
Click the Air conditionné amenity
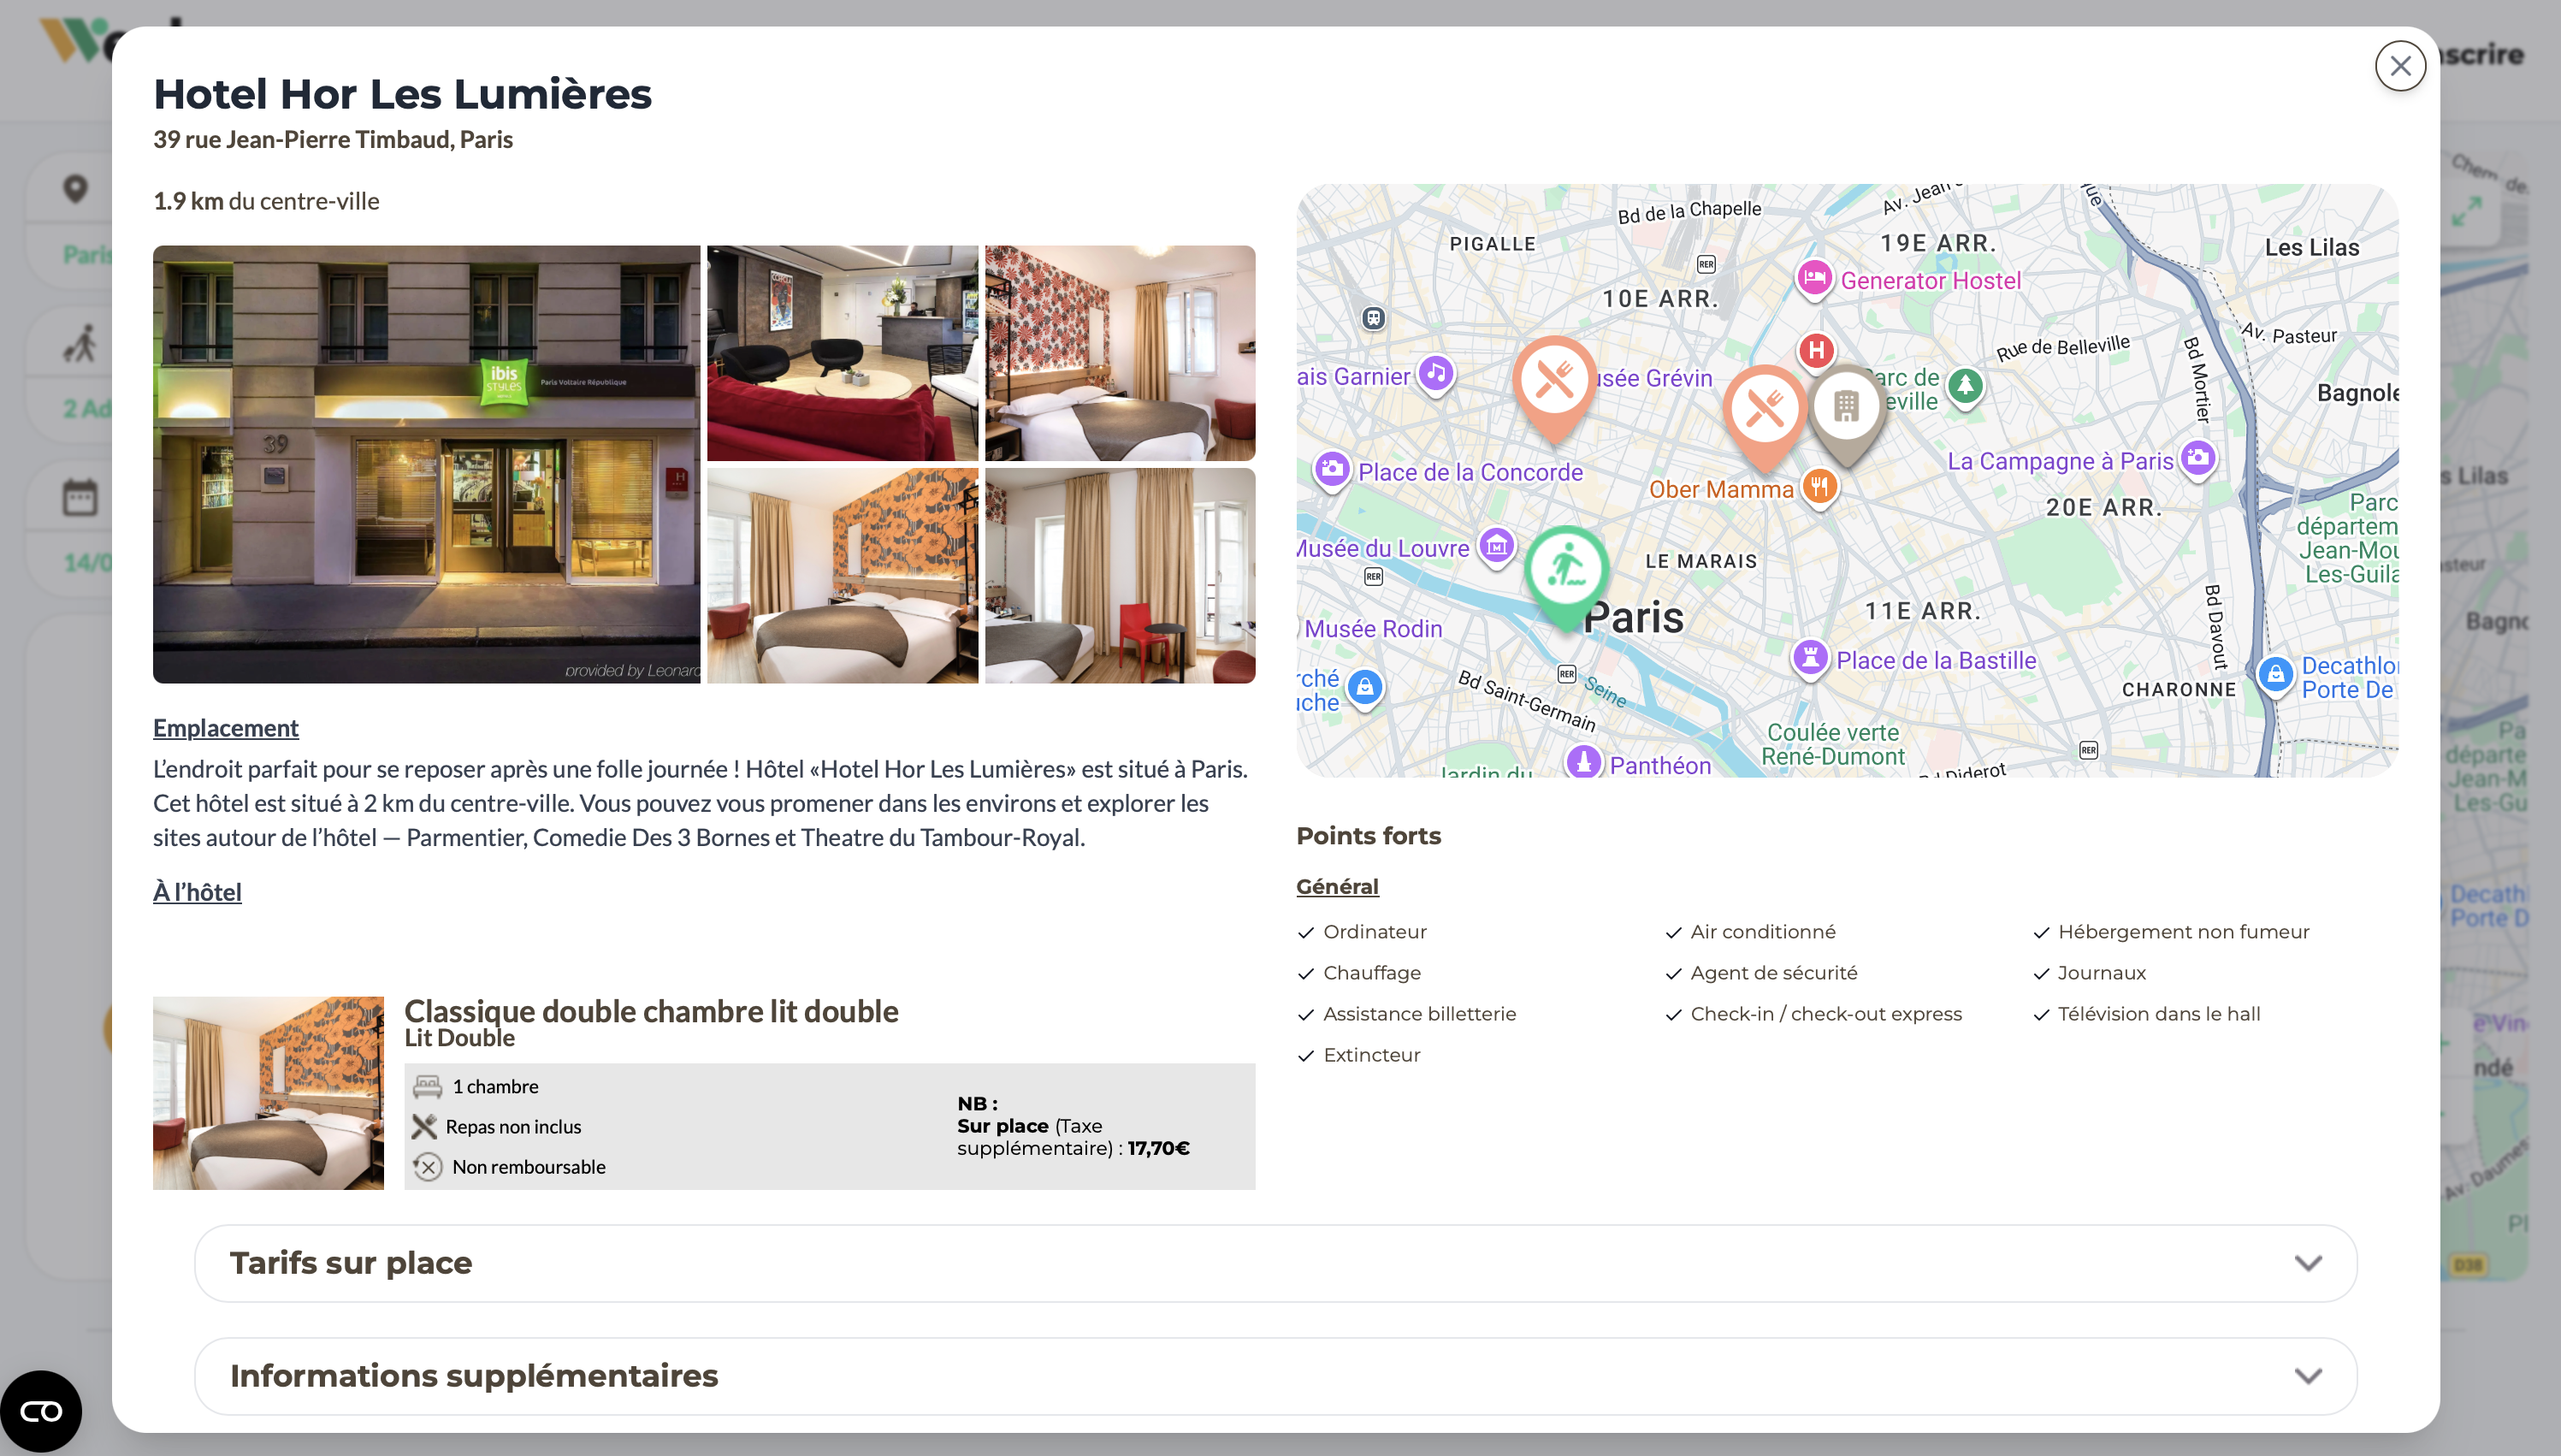click(1762, 932)
